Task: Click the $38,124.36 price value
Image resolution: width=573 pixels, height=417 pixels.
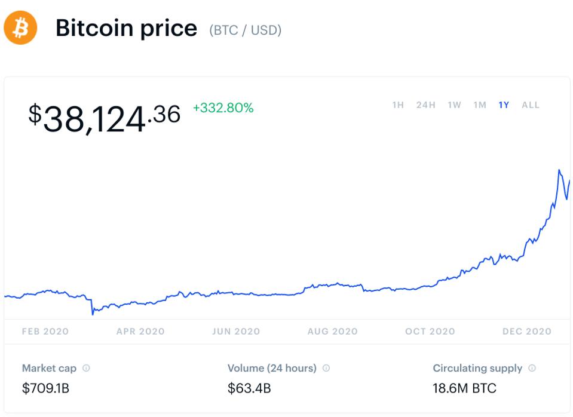Action: [x=104, y=116]
